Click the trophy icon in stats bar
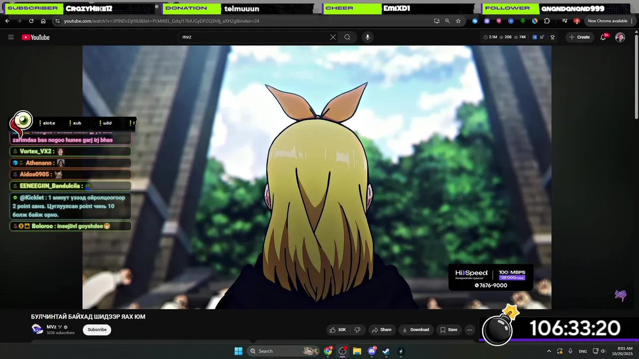639x359 pixels. pos(553,37)
